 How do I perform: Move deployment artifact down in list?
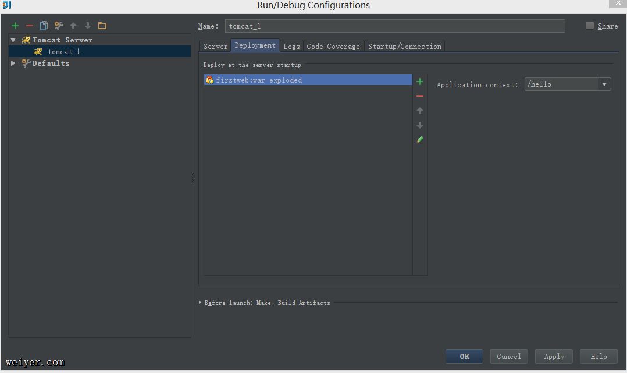pyautogui.click(x=420, y=125)
